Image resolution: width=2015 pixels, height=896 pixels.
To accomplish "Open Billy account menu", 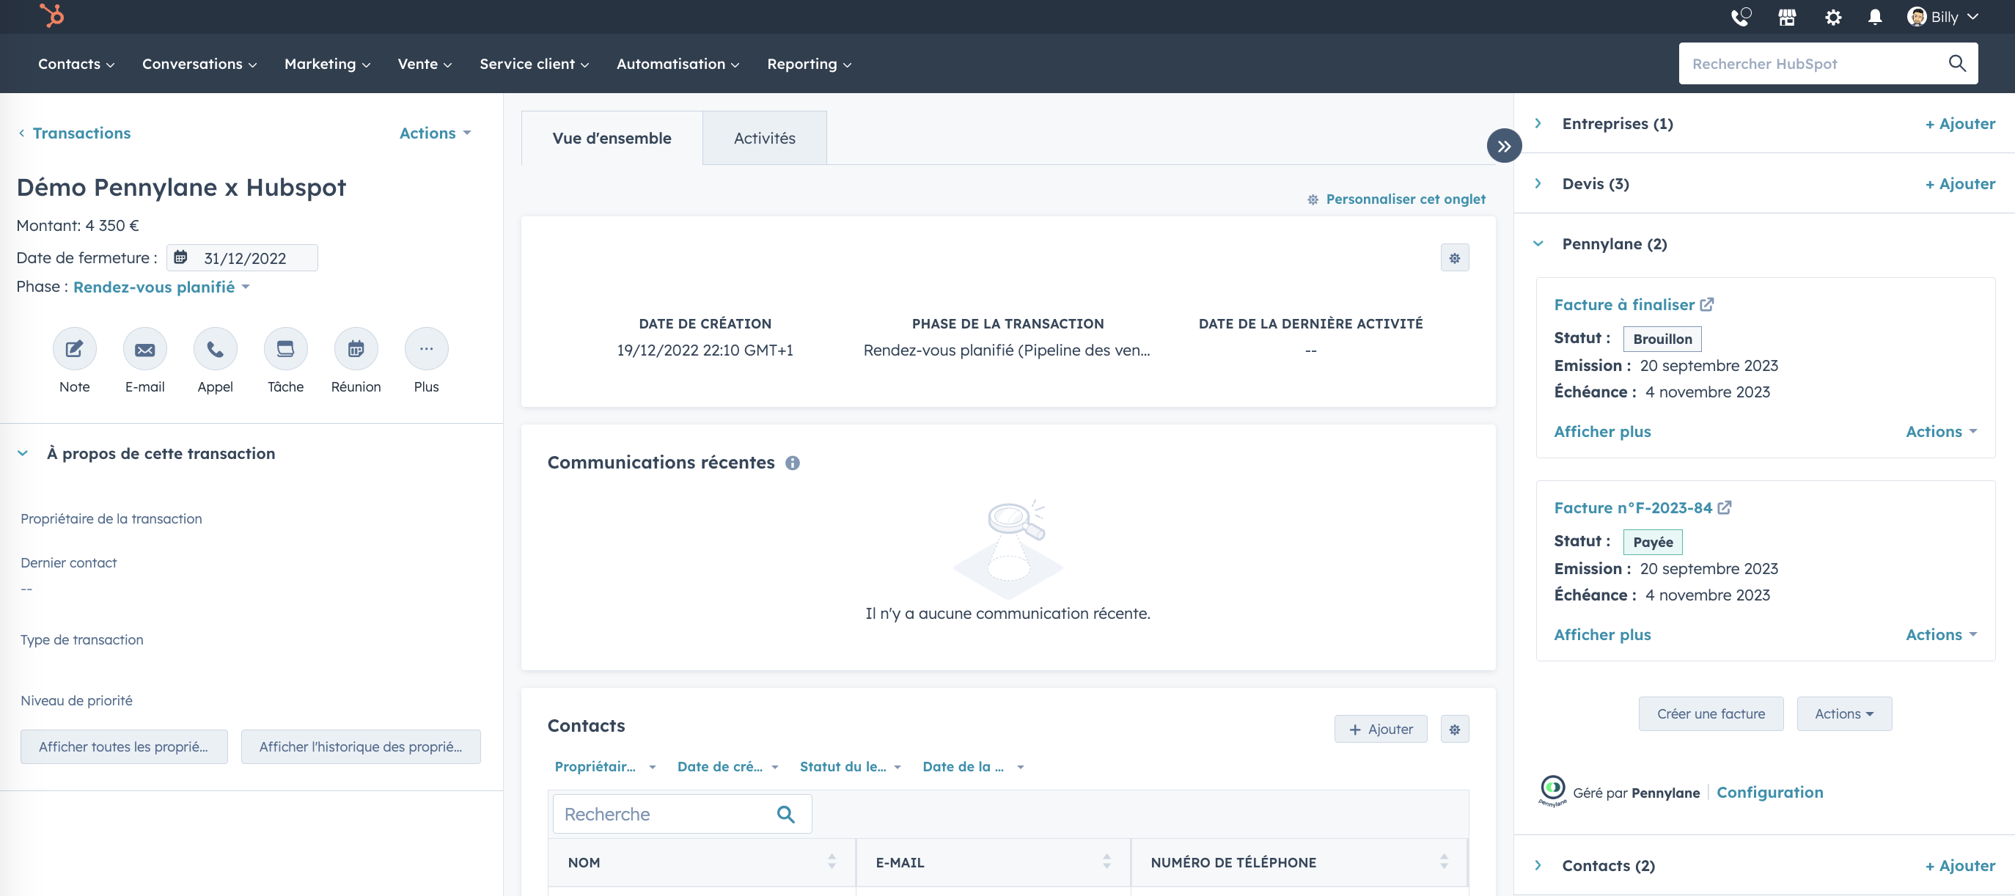I will (x=1942, y=16).
